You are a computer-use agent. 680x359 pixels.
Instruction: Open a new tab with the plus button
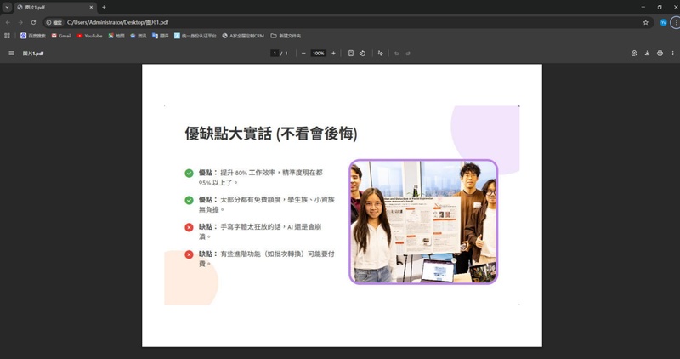point(104,8)
